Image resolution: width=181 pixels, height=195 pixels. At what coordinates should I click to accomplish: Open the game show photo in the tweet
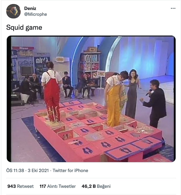coord(91,99)
